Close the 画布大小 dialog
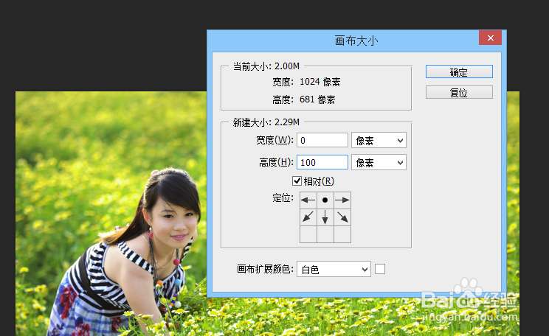Image resolution: width=549 pixels, height=336 pixels. 490,38
